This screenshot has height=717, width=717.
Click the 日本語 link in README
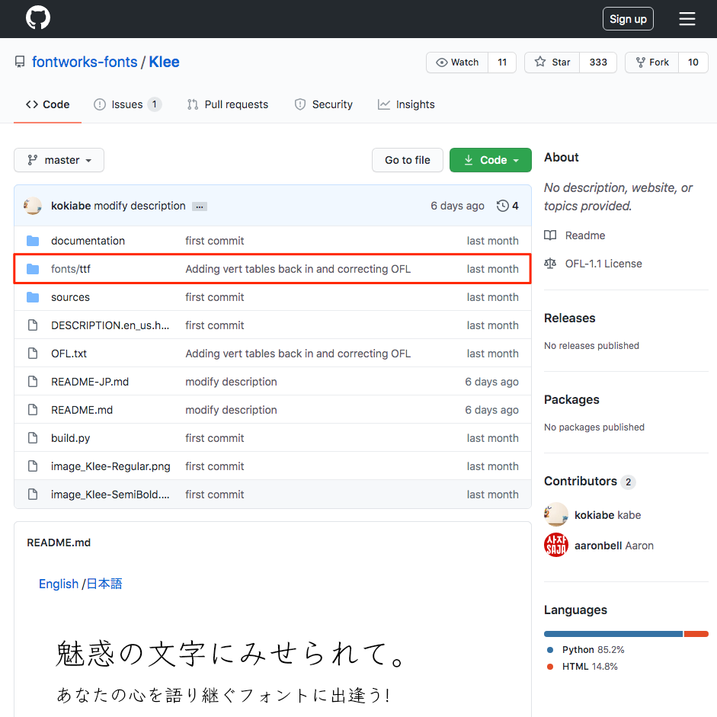(104, 584)
